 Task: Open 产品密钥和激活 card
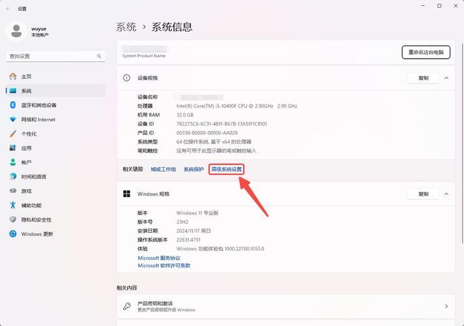286,306
